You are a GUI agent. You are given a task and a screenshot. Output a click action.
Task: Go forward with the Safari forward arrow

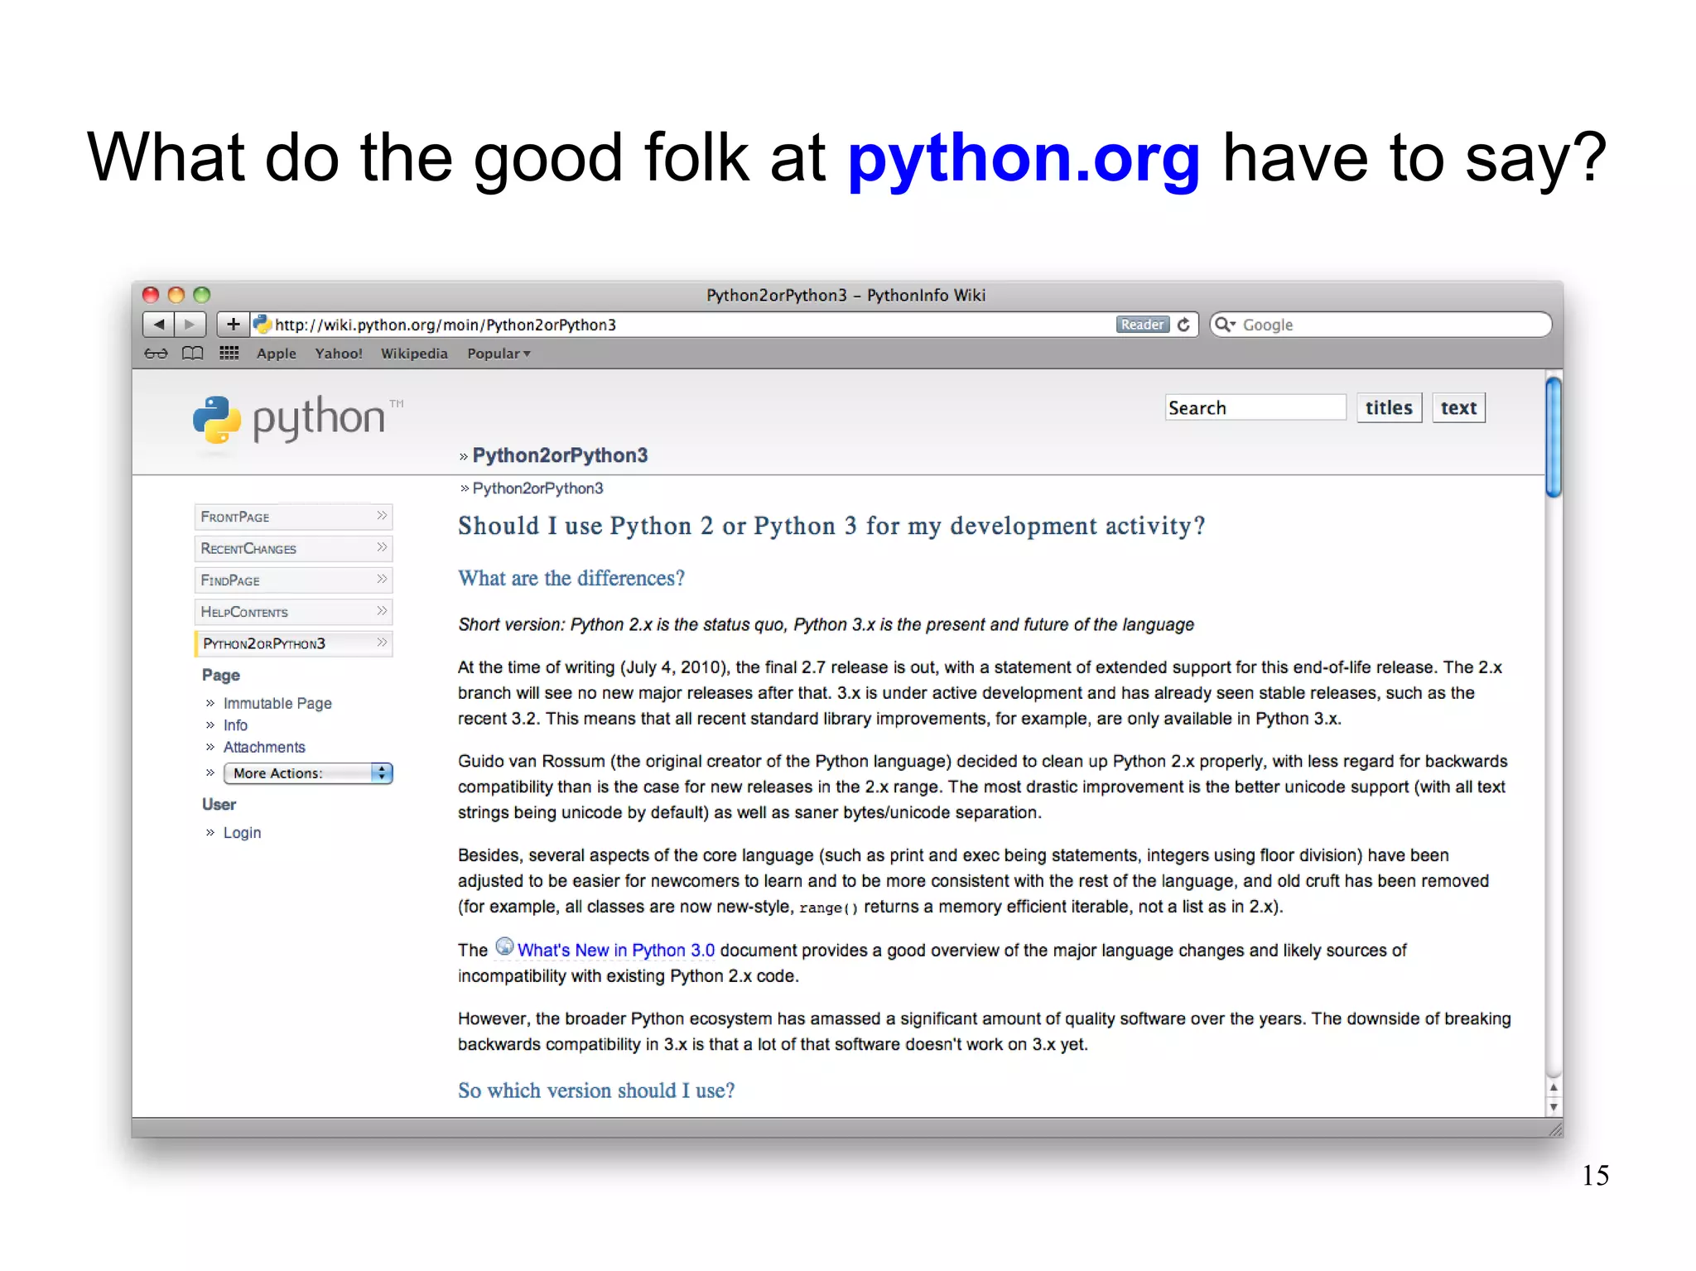pos(190,325)
